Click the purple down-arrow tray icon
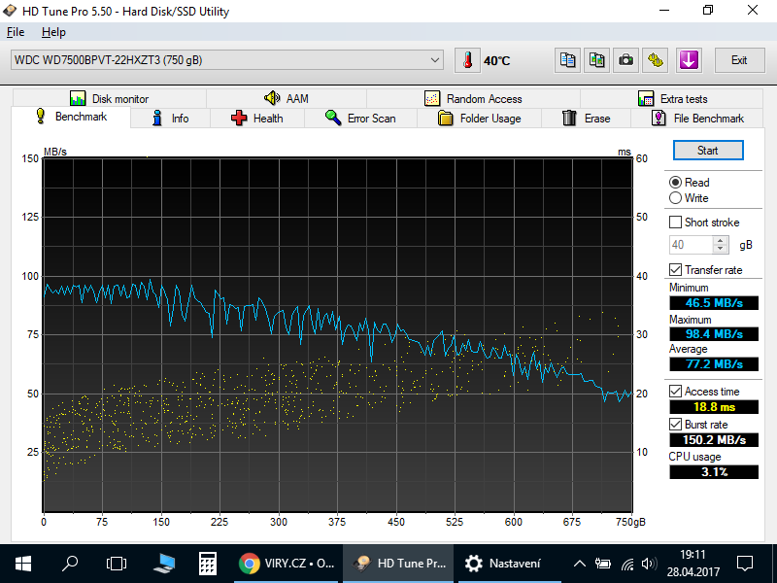Screen dimensions: 777x583 pyautogui.click(x=689, y=60)
